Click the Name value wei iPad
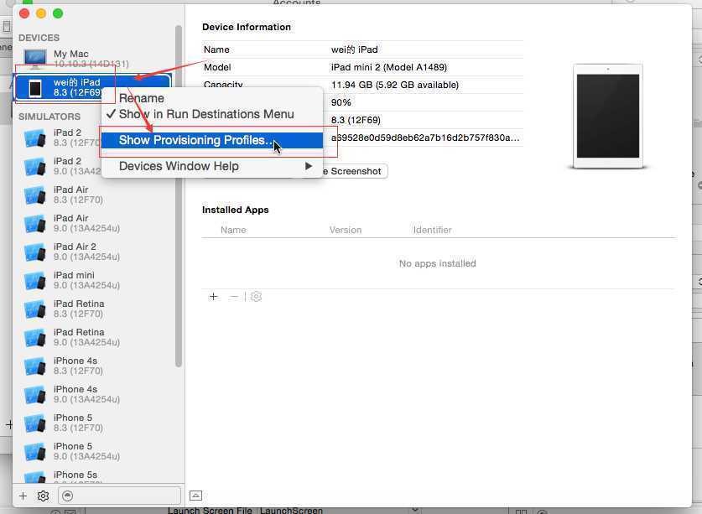This screenshot has width=702, height=514. point(354,49)
